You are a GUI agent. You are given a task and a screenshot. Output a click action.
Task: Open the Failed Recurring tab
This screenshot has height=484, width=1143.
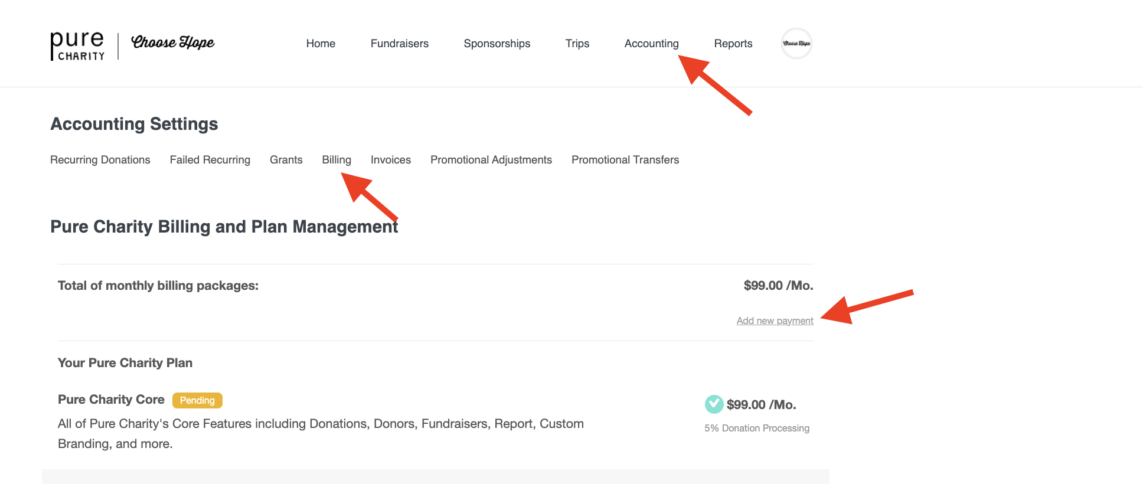pos(210,160)
